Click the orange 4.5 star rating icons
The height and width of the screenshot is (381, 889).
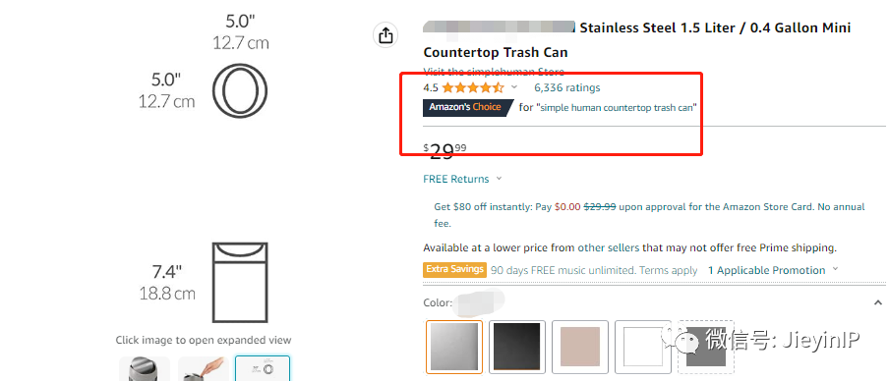point(473,87)
